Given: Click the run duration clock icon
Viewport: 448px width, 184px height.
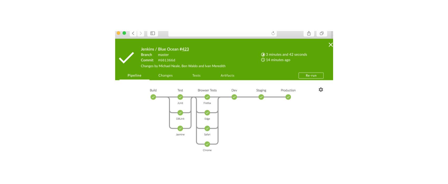Looking at the screenshot, I should coord(263,55).
